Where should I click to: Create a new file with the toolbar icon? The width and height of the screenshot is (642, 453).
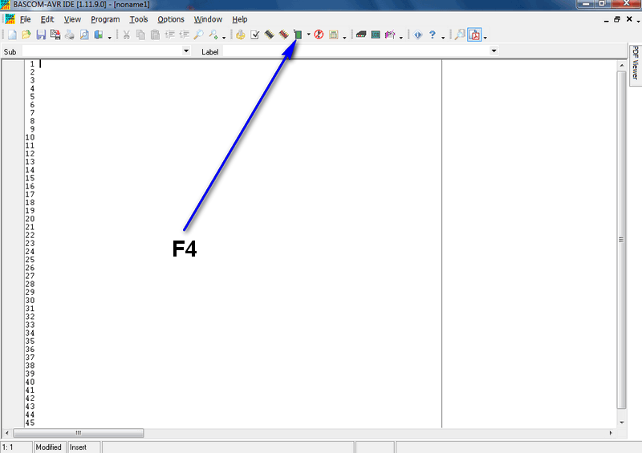(12, 34)
